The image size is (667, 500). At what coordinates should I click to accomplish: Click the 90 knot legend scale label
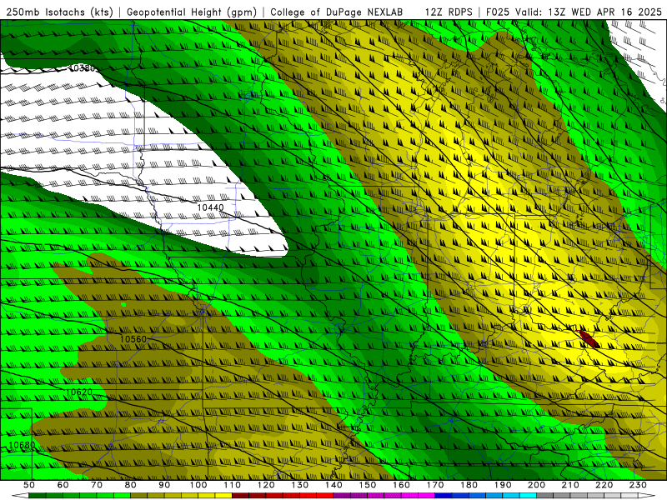[x=164, y=485]
